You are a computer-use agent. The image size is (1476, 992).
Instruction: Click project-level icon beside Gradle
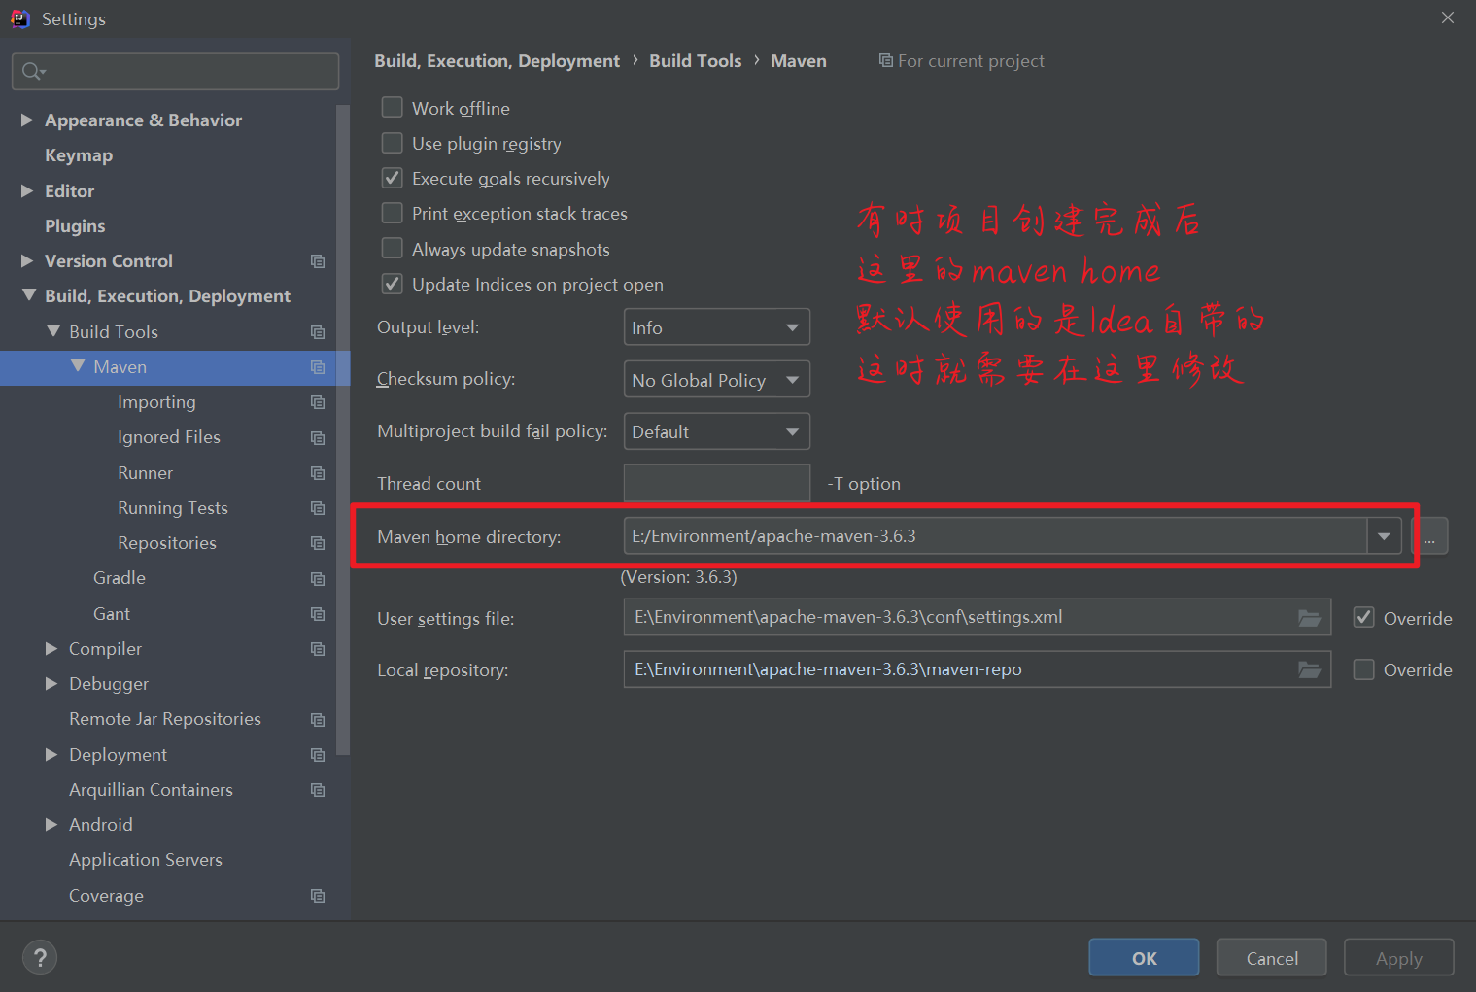click(x=318, y=579)
